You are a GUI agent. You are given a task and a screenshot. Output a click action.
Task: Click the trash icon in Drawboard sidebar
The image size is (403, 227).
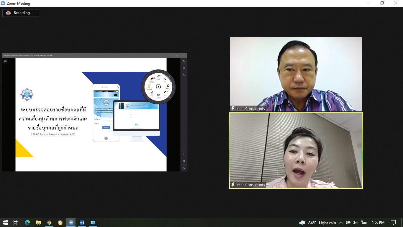coord(184,161)
